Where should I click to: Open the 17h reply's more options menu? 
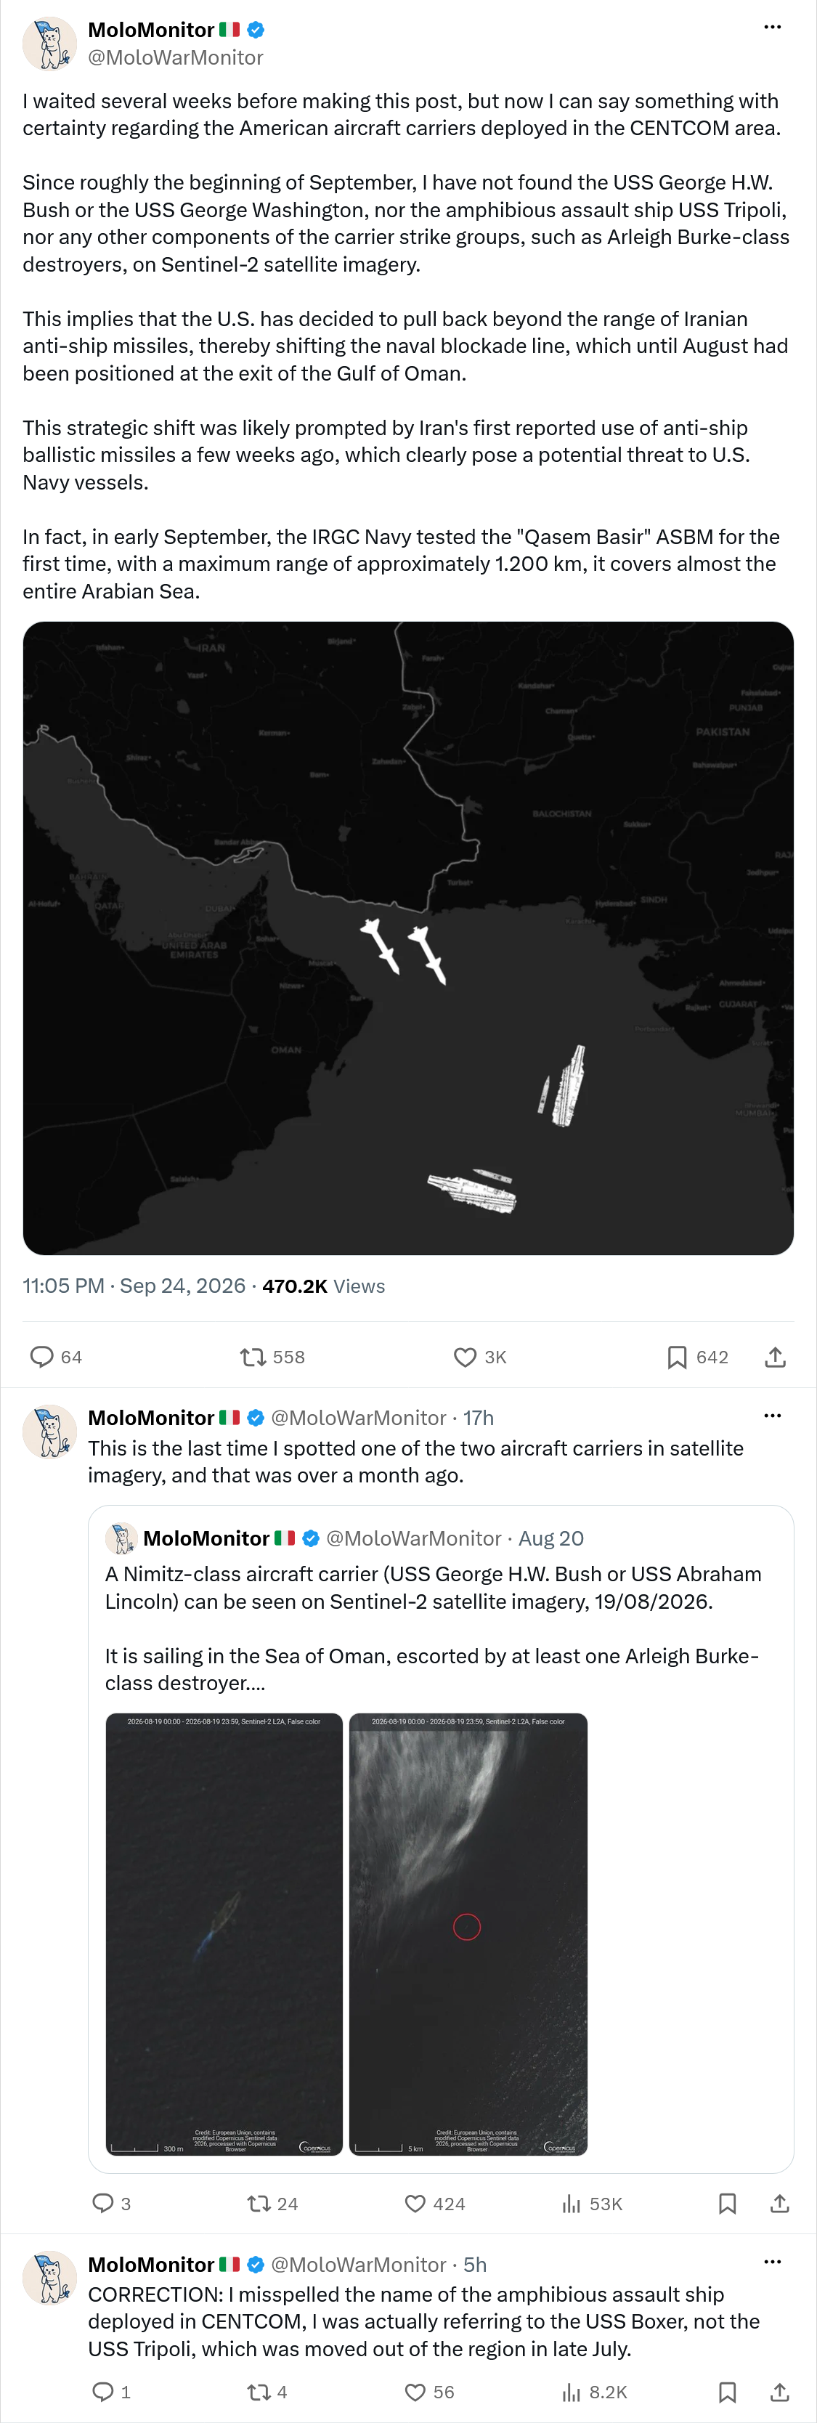(772, 1416)
